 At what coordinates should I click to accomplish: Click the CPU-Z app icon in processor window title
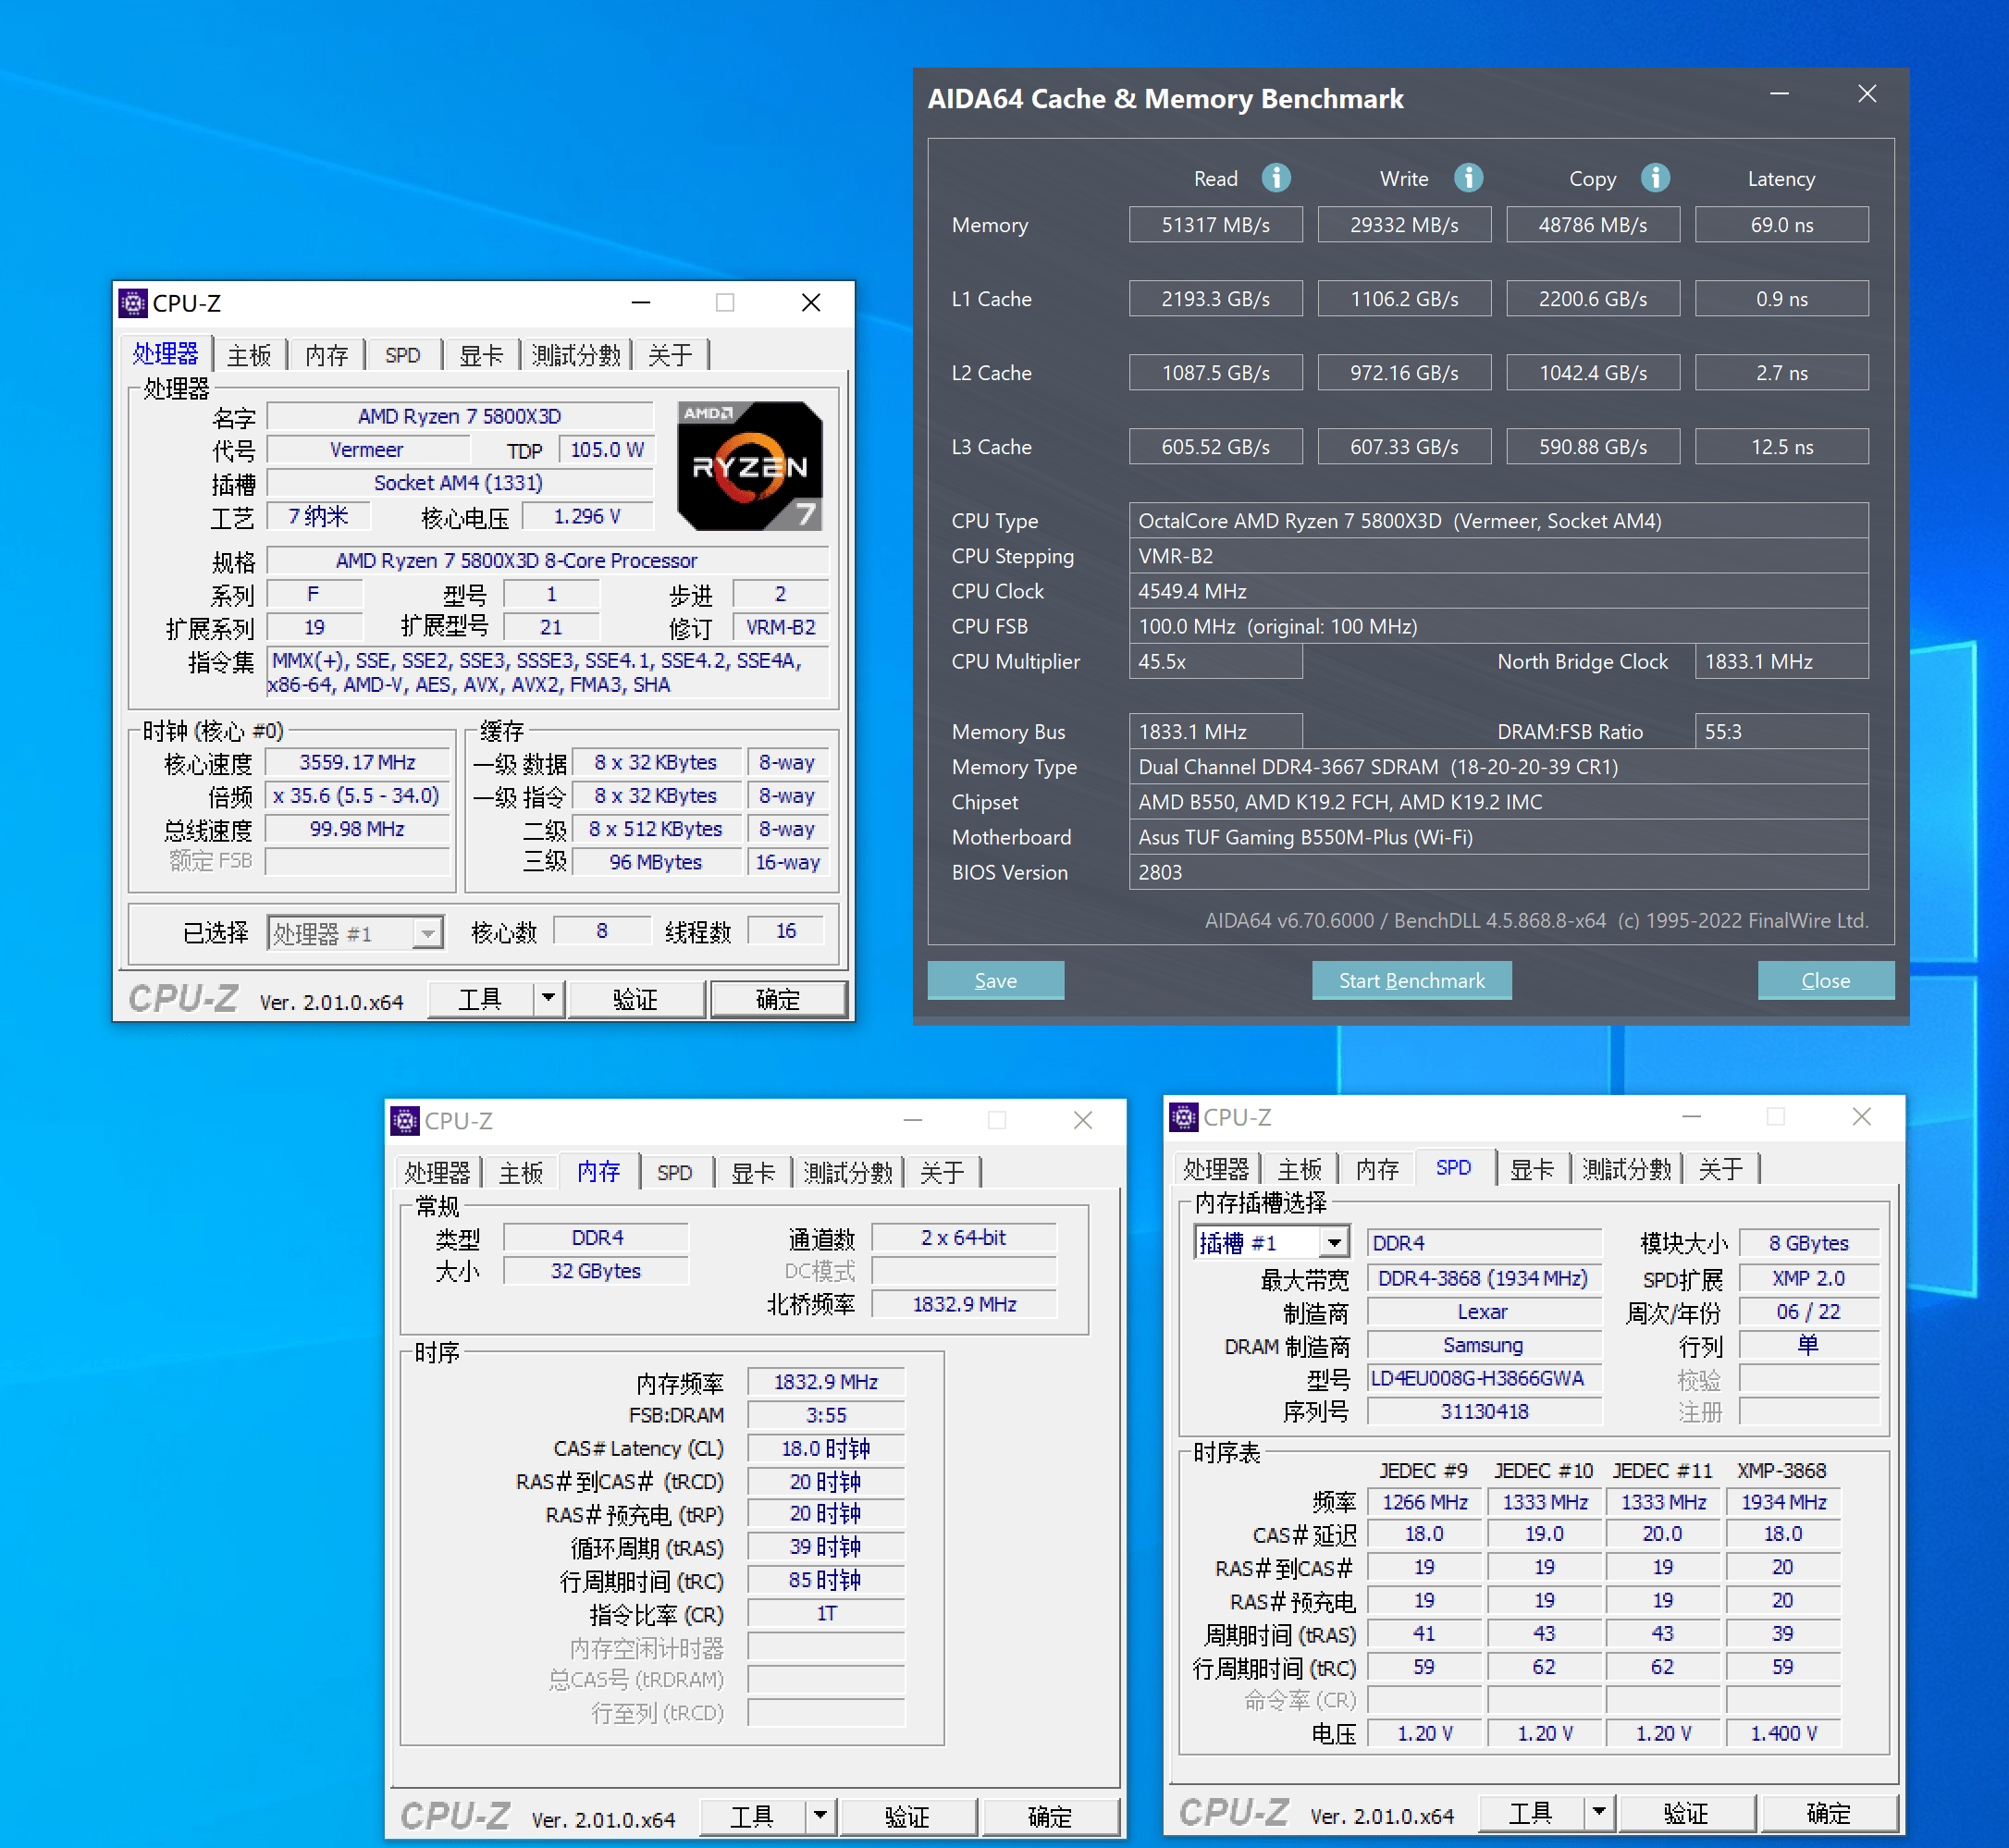click(133, 302)
